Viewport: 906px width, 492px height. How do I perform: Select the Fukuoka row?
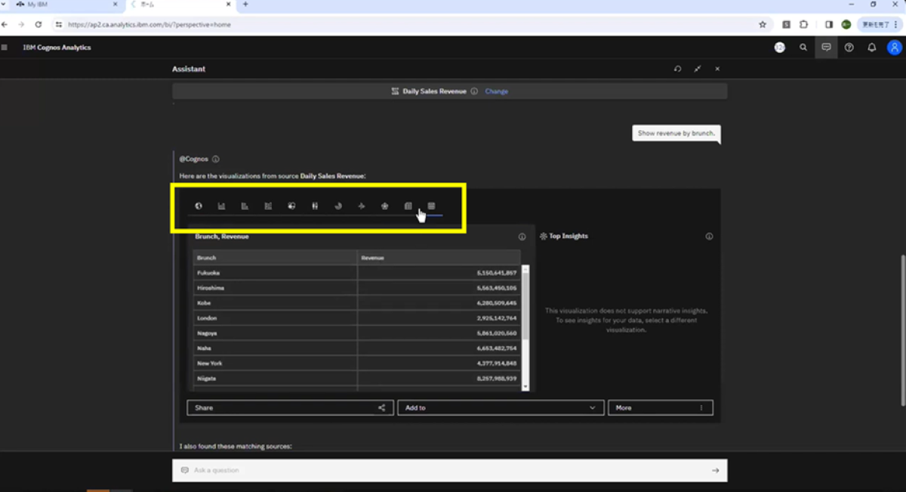point(357,273)
